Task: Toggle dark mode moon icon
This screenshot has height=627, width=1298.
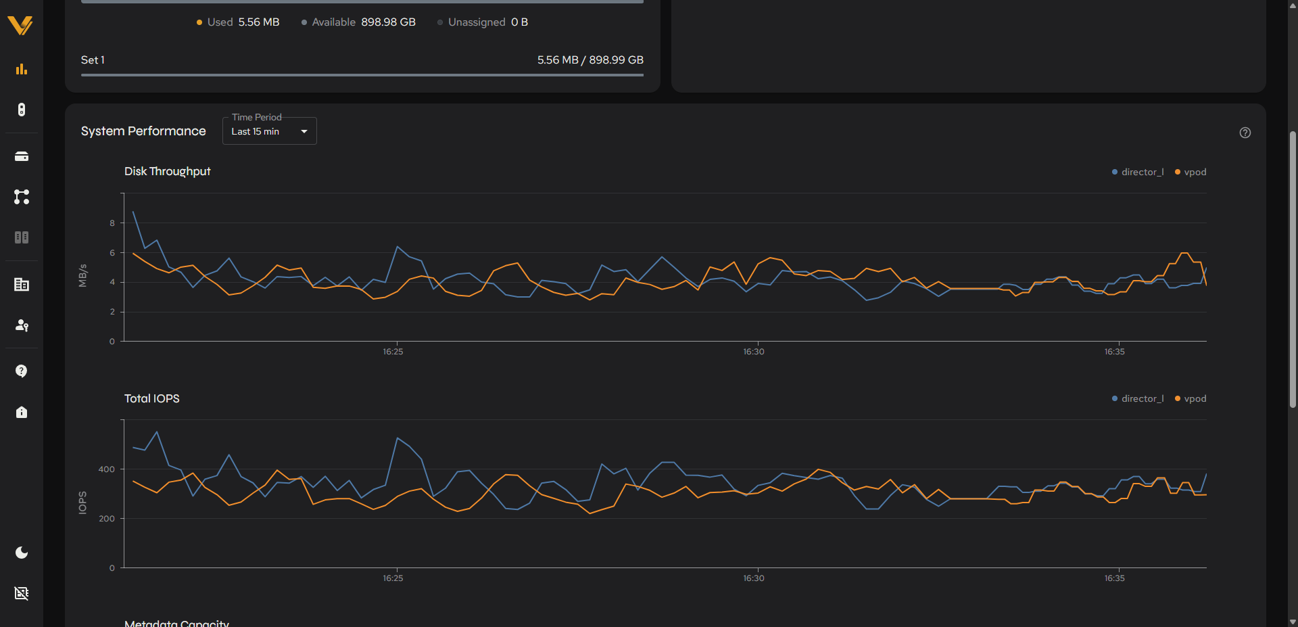Action: tap(22, 553)
